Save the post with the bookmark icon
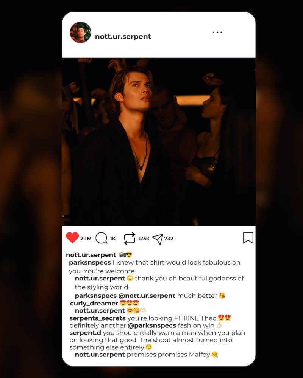The height and width of the screenshot is (378, 303). click(248, 238)
